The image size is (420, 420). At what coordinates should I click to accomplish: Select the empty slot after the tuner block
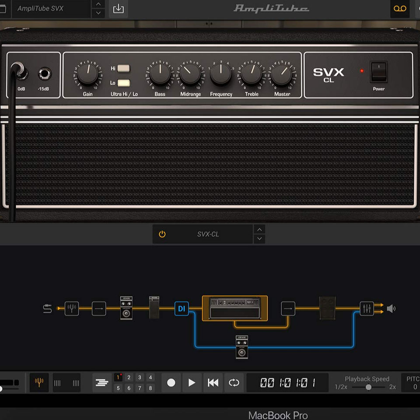[x=99, y=308]
